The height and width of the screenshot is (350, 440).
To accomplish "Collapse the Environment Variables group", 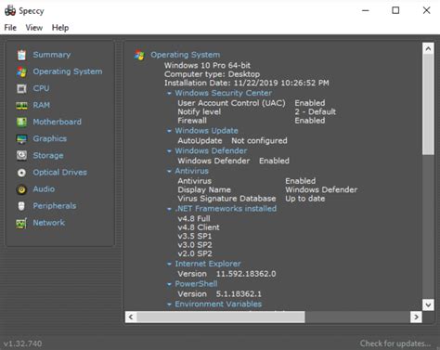I will (169, 305).
